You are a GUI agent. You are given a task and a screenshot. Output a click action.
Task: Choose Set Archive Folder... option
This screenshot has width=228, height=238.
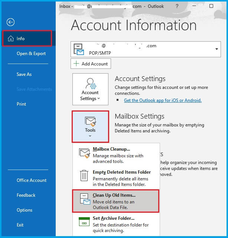point(116,224)
